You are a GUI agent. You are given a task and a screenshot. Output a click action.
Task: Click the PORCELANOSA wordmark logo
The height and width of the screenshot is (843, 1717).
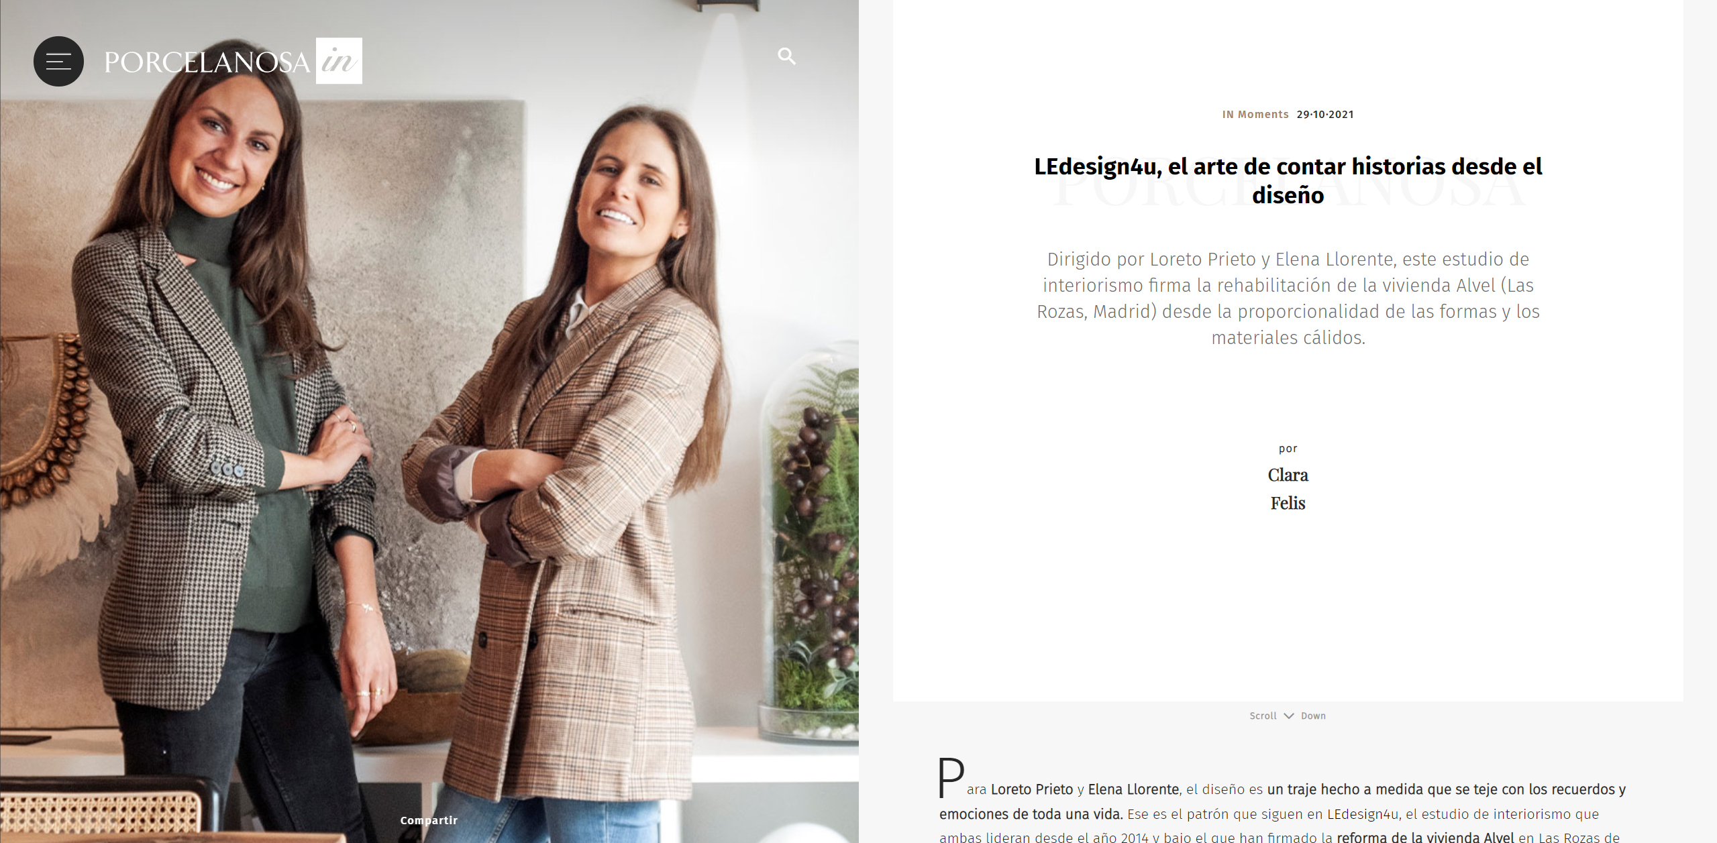207,62
